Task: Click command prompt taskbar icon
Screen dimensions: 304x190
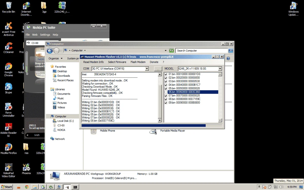Action: [75, 187]
